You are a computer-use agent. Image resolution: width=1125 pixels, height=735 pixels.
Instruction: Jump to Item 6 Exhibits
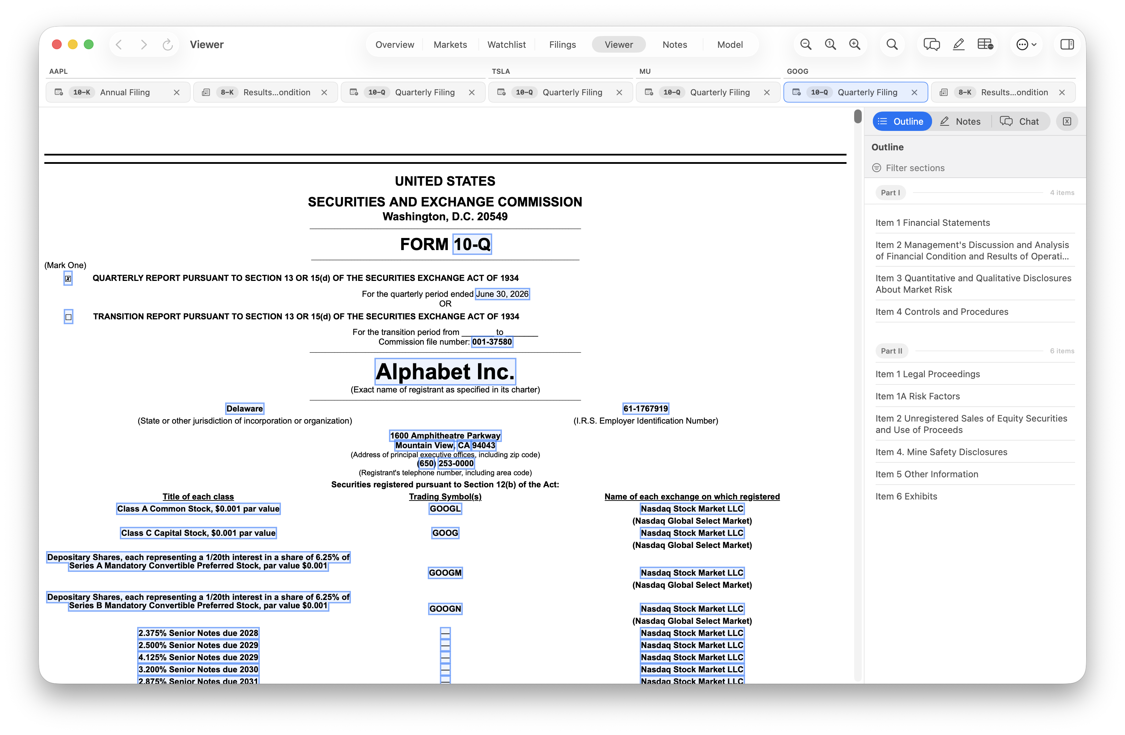(x=906, y=496)
